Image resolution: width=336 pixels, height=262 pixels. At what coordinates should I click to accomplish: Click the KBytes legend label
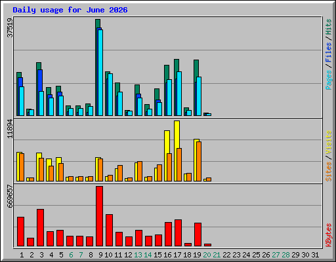(x=328, y=235)
